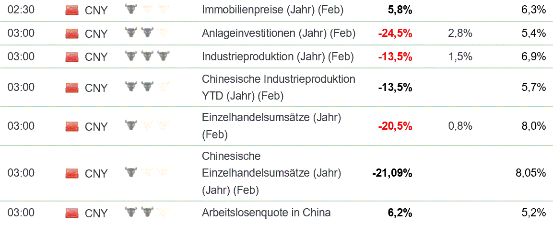The image size is (553, 247).
Task: Click China flag in Anlageinvestitionen row
Action: coord(71,34)
